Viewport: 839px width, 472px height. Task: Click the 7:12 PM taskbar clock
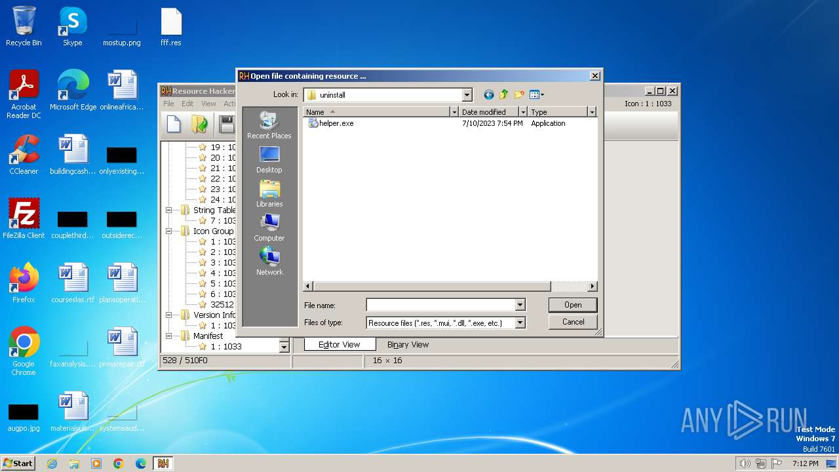[805, 463]
